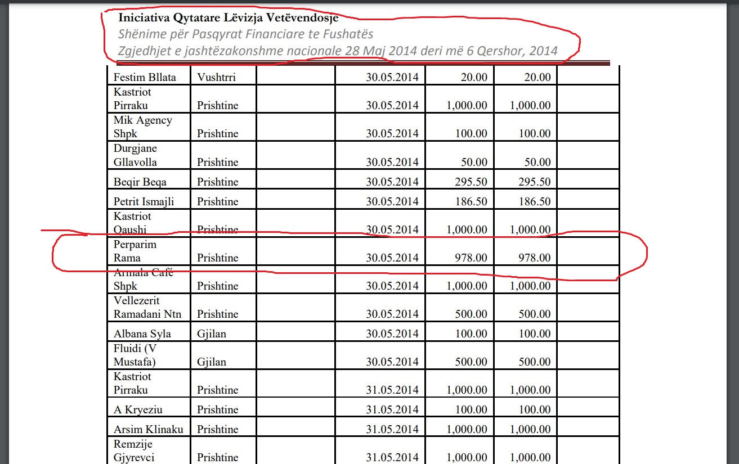This screenshot has width=739, height=464.
Task: Click the Fluidi (V Mustafa) cell
Action: tap(135, 355)
